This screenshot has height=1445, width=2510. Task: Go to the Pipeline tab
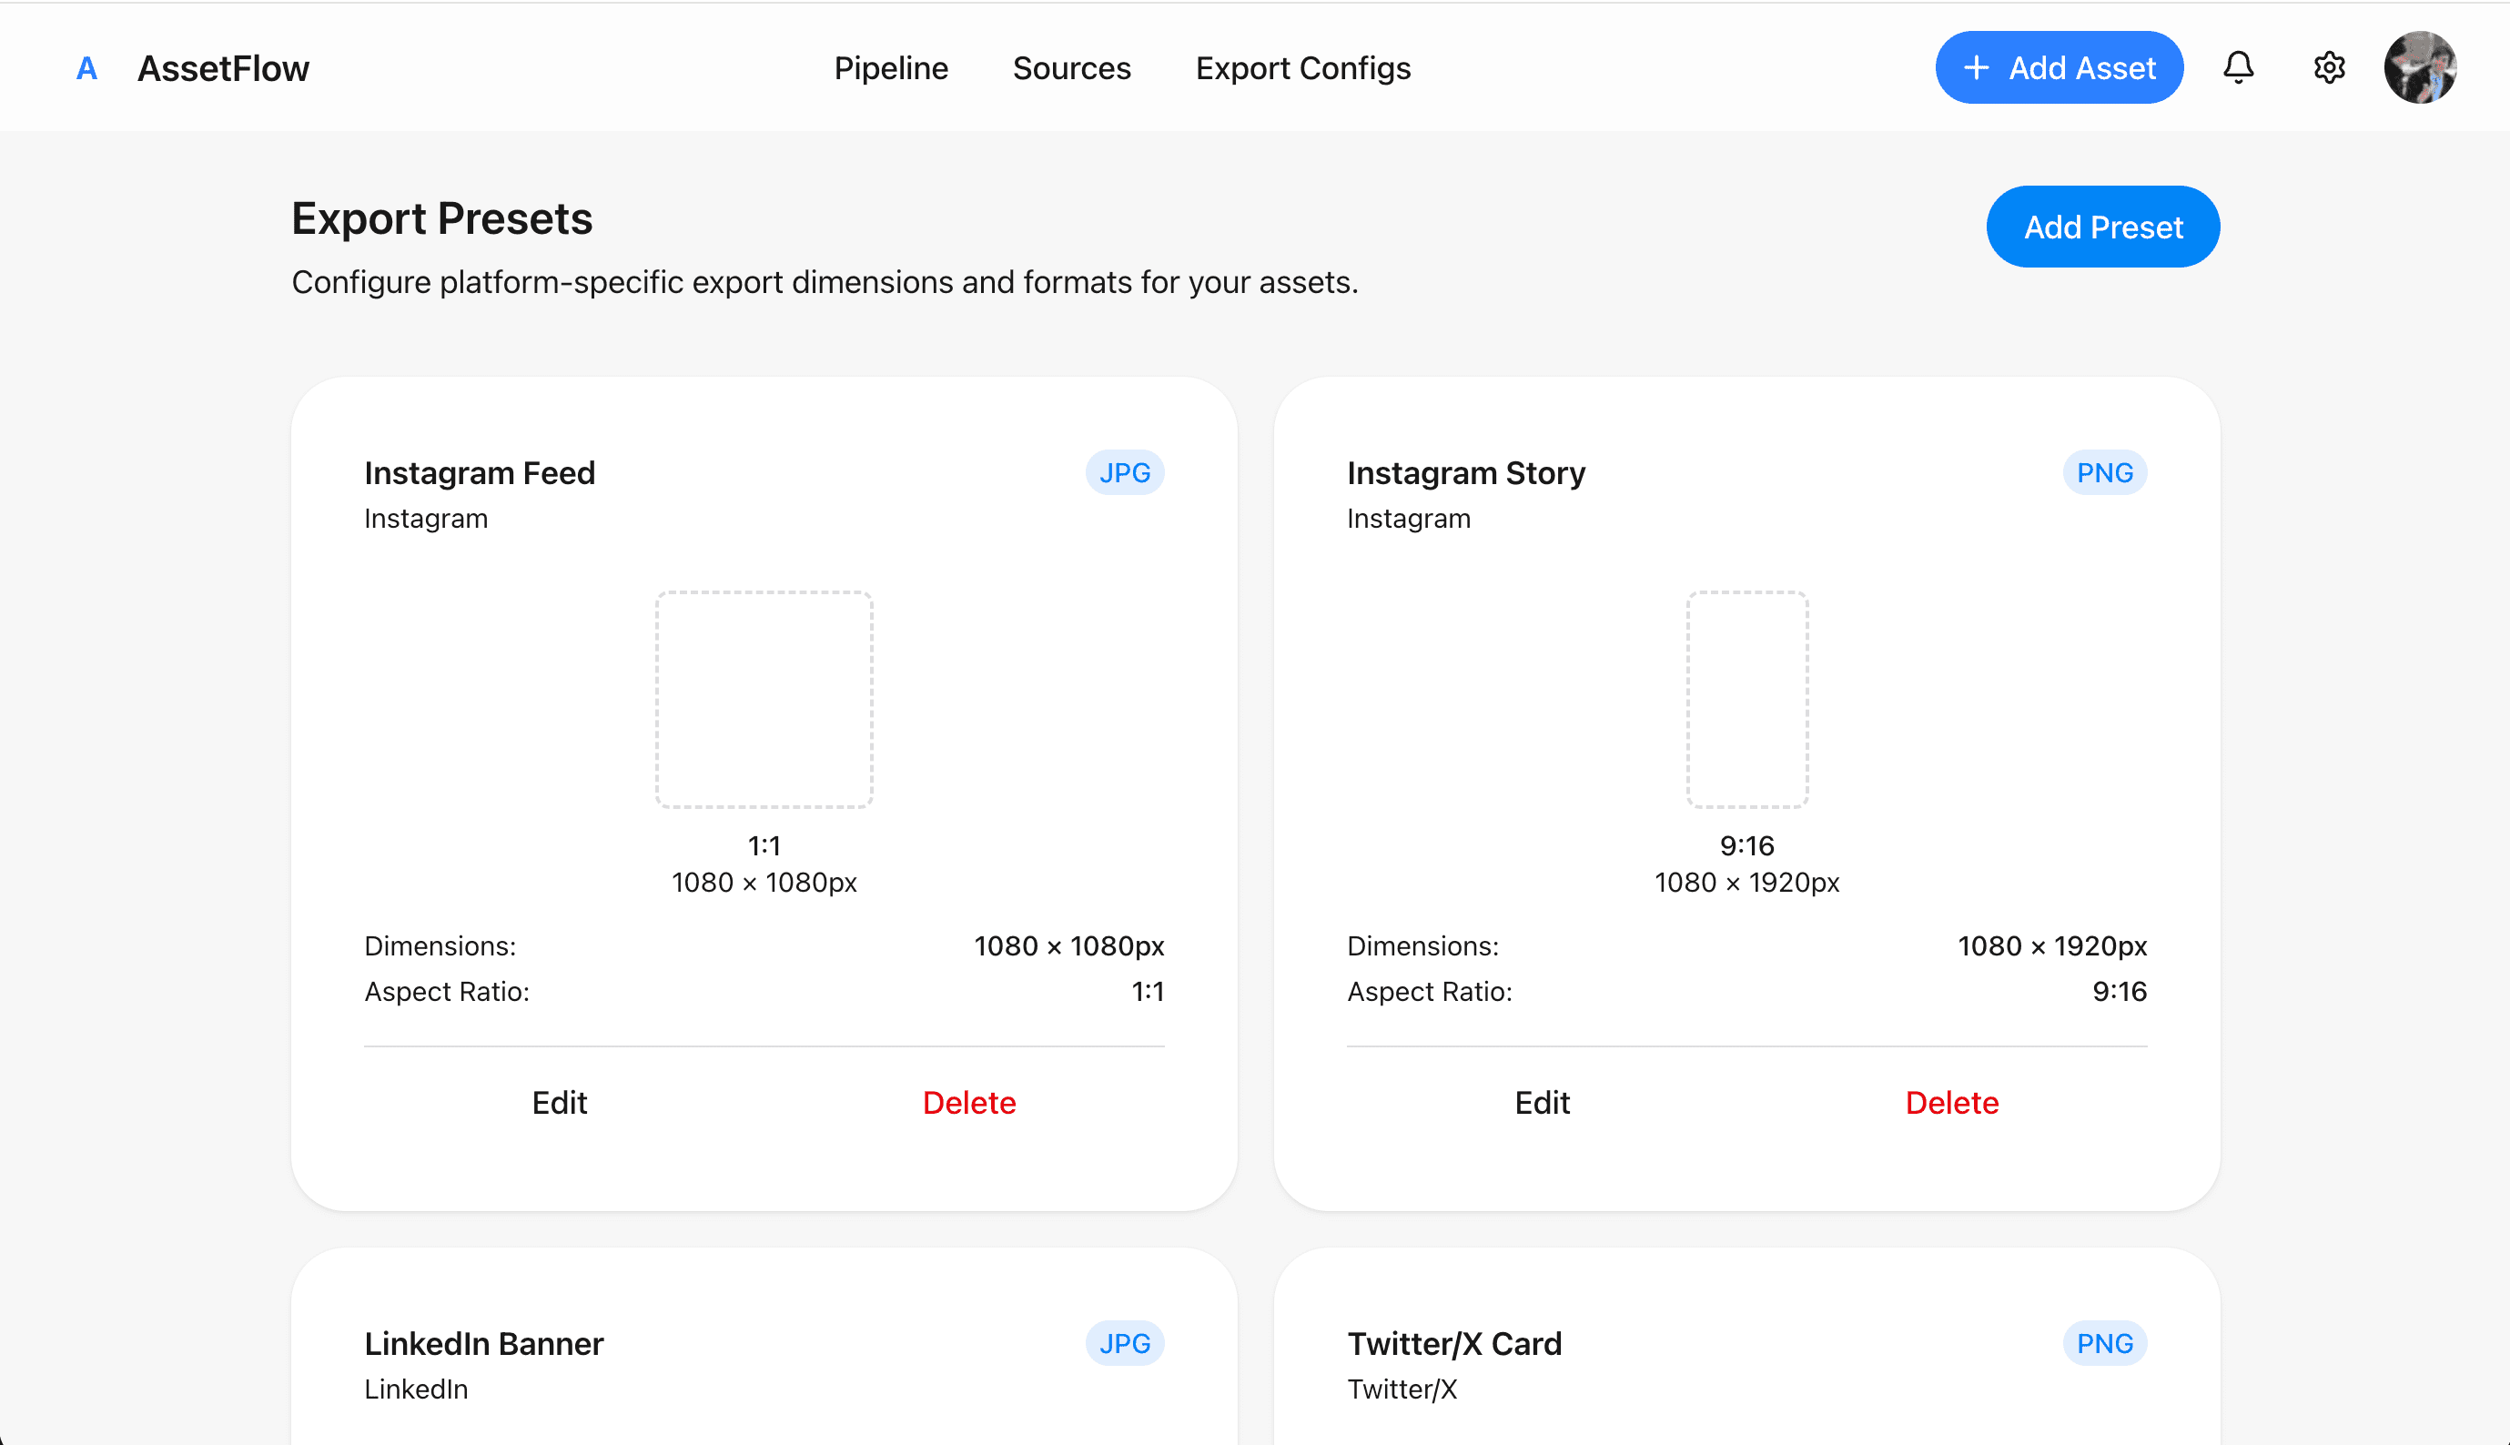(890, 67)
